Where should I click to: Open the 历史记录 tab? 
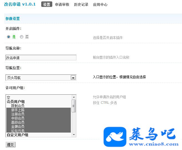coord(81,4)
